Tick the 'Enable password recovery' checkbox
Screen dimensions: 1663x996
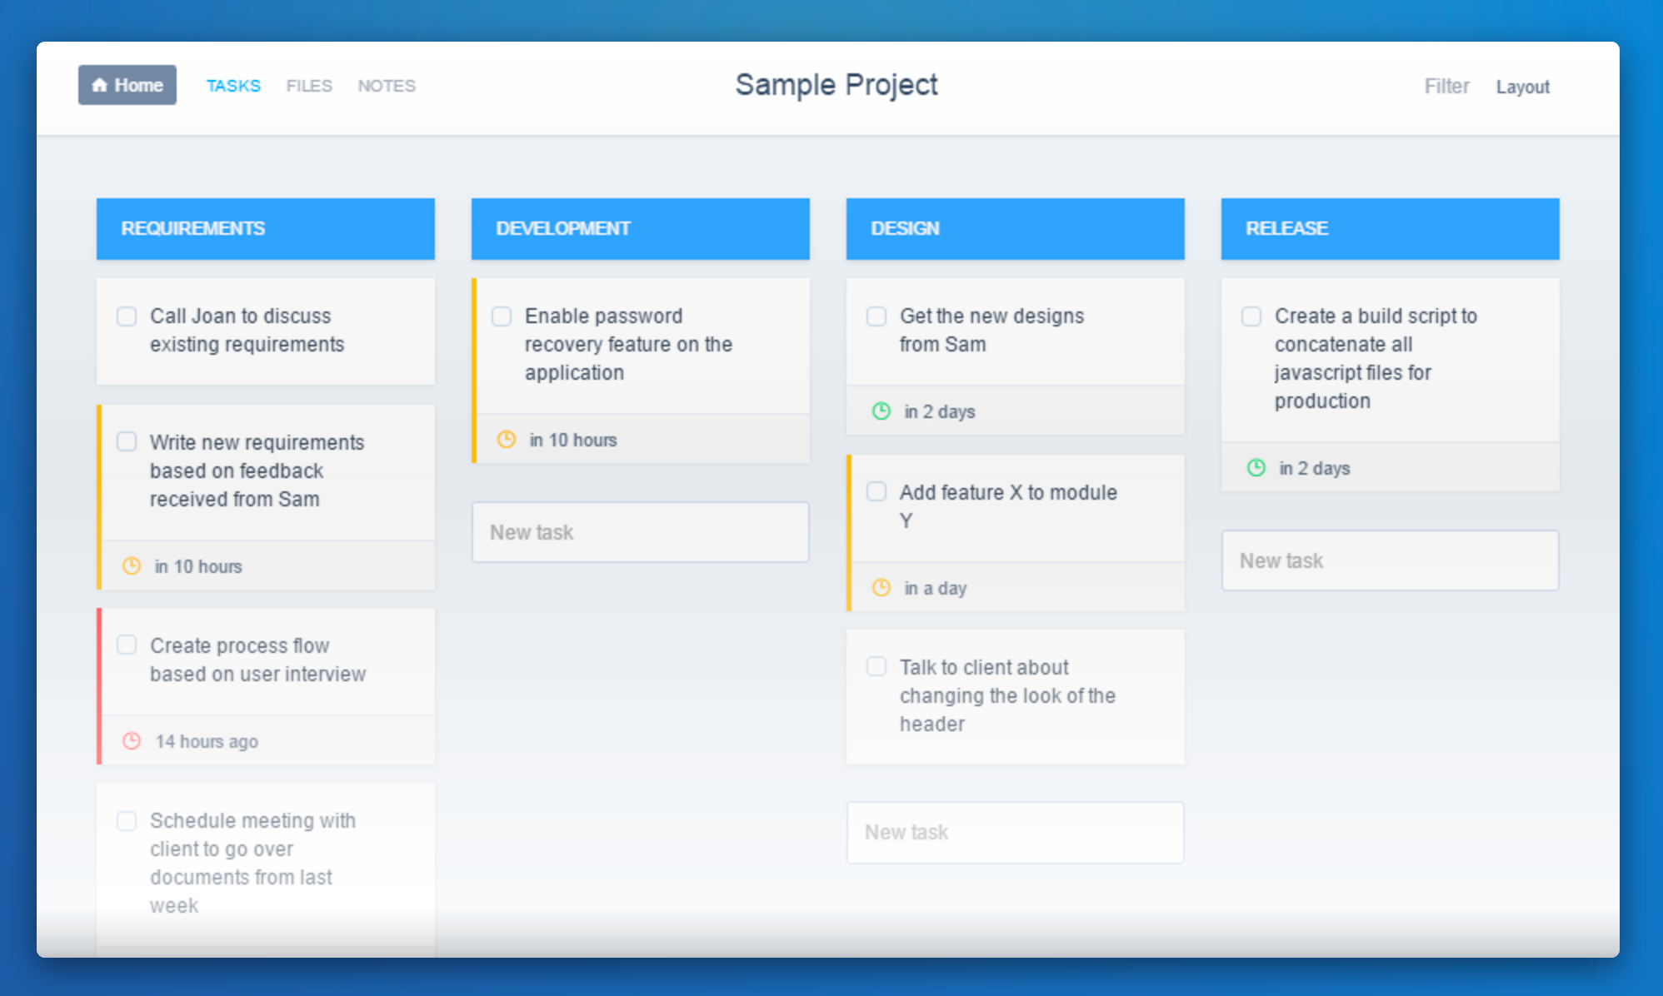point(502,316)
